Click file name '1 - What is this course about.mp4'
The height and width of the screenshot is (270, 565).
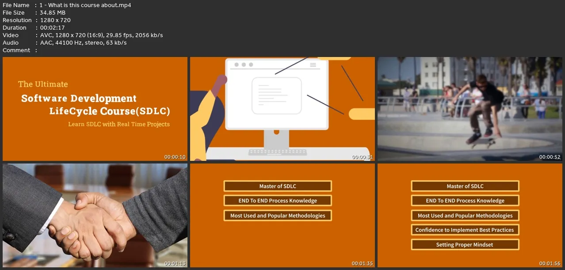coord(85,5)
